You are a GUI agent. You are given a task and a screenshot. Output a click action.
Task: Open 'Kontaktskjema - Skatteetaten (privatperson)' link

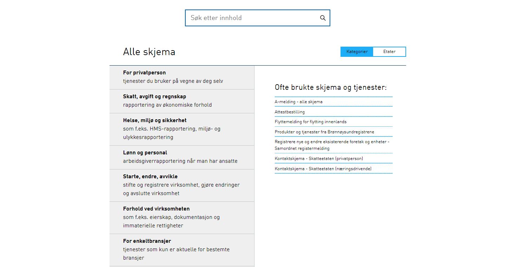tap(319, 159)
